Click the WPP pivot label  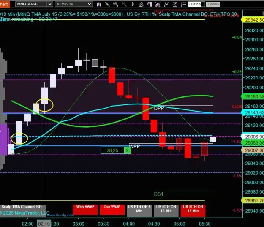134,146
